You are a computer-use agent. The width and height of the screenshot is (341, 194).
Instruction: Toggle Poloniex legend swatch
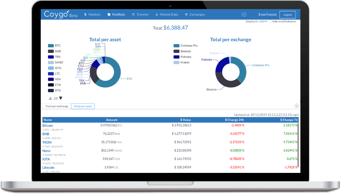tap(176, 57)
